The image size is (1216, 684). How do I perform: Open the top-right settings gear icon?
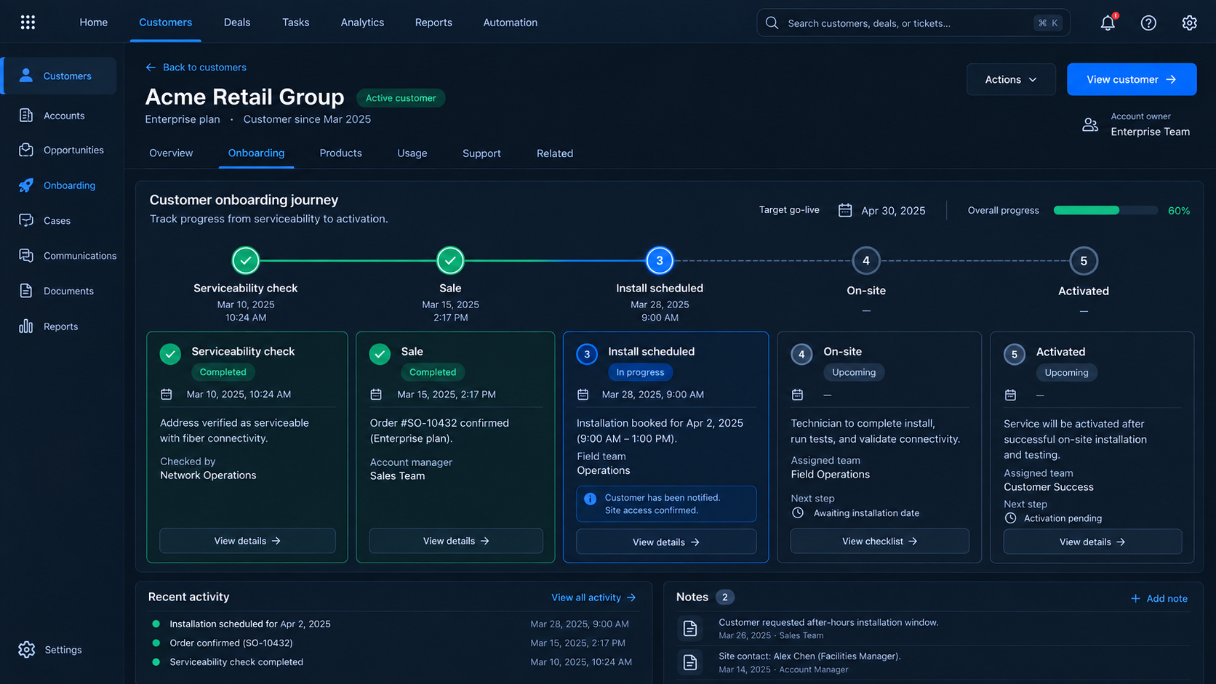[1189, 23]
